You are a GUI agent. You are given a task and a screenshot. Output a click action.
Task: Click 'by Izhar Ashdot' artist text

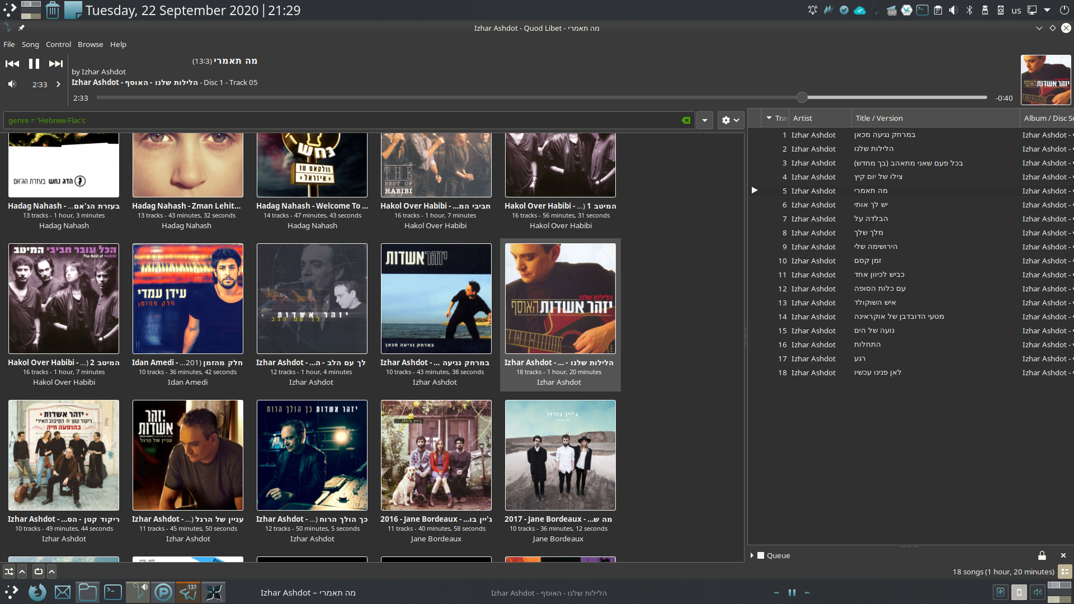[x=98, y=72]
